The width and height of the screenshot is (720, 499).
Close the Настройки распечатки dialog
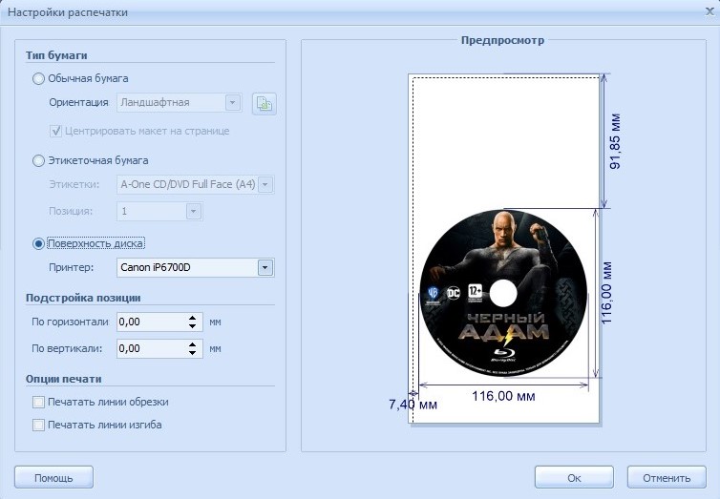coord(709,11)
